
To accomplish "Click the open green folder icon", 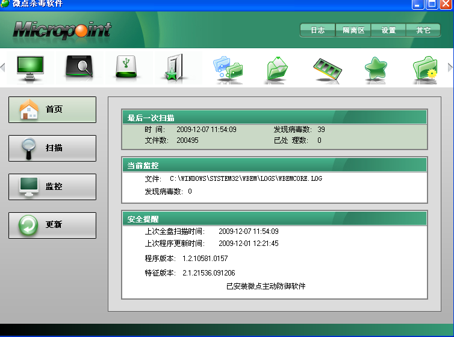I will click(277, 69).
